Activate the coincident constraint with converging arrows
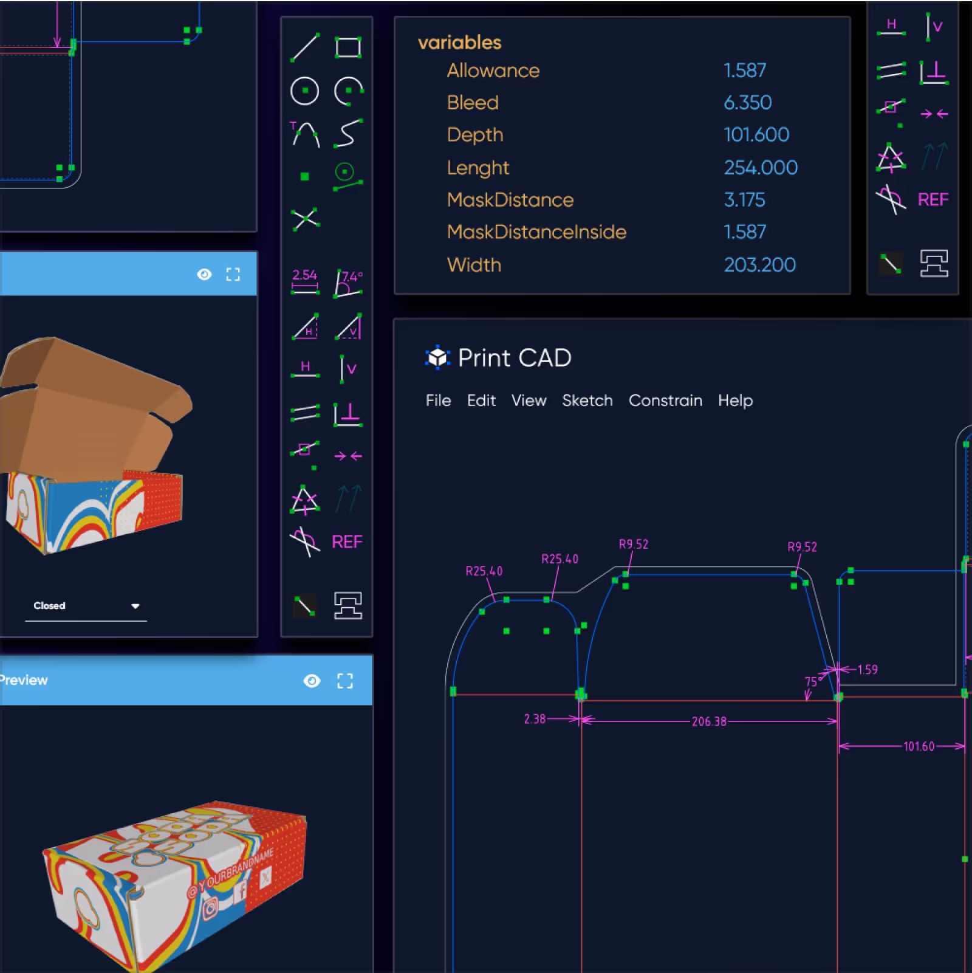Image resolution: width=972 pixels, height=973 pixels. [x=348, y=455]
